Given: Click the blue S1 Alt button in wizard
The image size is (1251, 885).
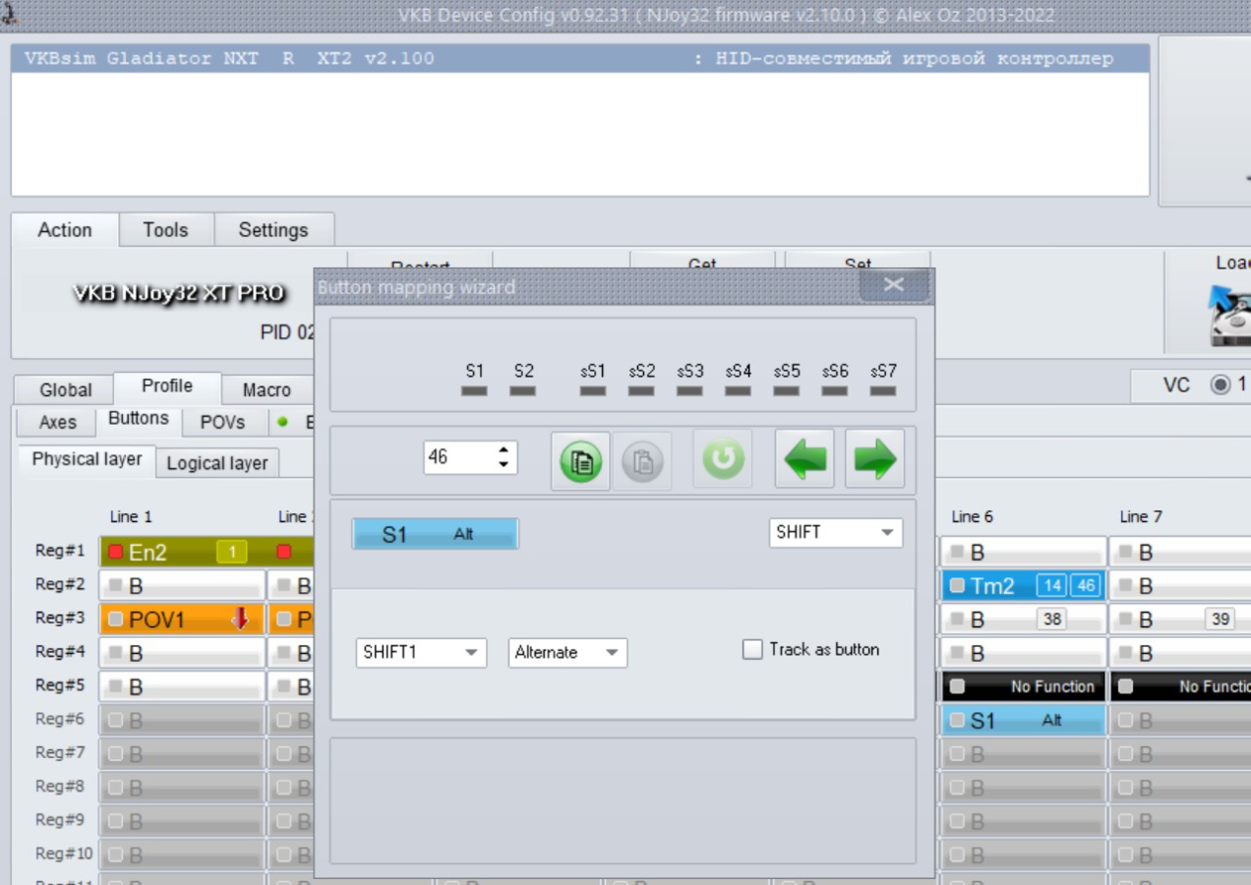Looking at the screenshot, I should point(435,534).
